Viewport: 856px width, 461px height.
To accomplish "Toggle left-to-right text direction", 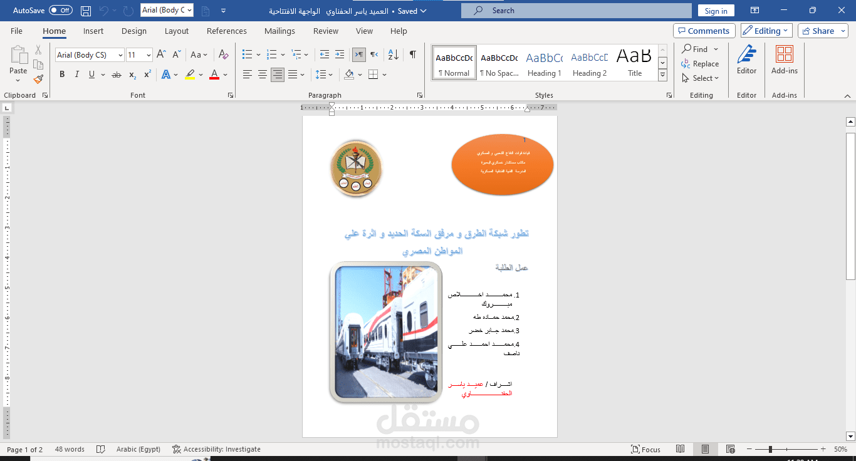I will tap(358, 54).
